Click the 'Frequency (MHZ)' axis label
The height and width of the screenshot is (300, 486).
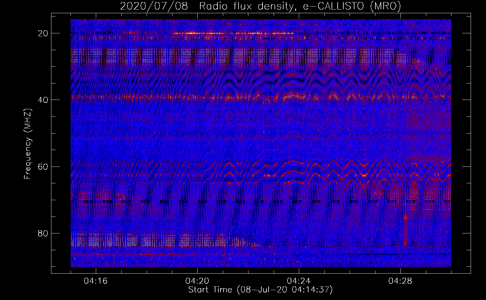[x=28, y=144]
